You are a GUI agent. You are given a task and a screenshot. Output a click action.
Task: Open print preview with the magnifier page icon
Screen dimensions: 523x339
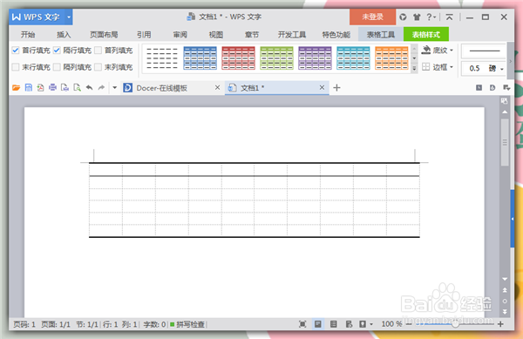pos(77,88)
